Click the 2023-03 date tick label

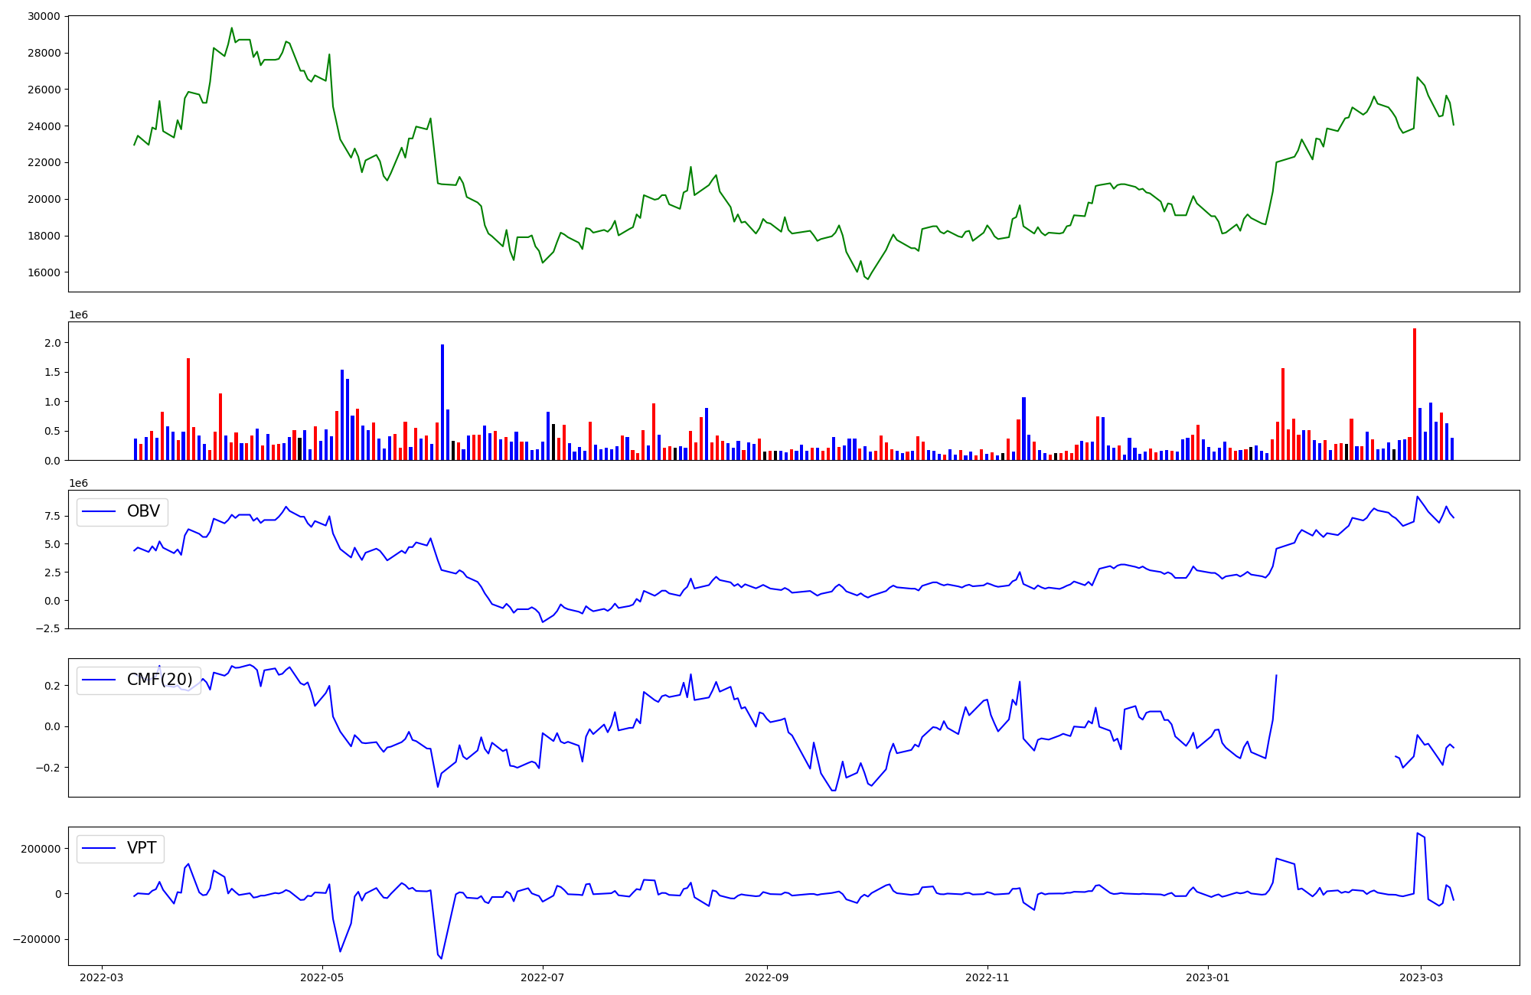pyautogui.click(x=1422, y=977)
